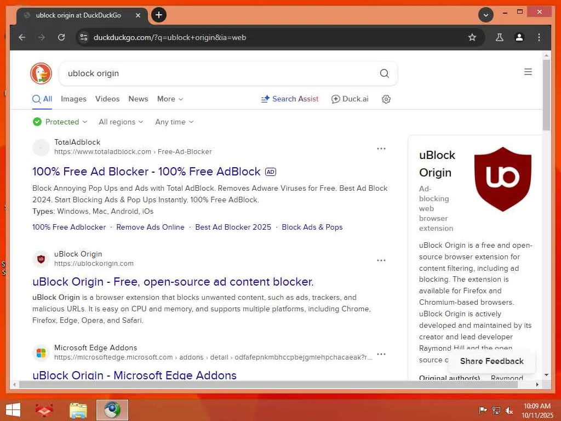Click scrollbar down arrow at right edge
Screen dimensions: 561x421
[546, 375]
